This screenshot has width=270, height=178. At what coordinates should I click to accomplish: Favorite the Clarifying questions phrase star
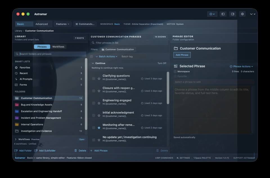pos(99,79)
